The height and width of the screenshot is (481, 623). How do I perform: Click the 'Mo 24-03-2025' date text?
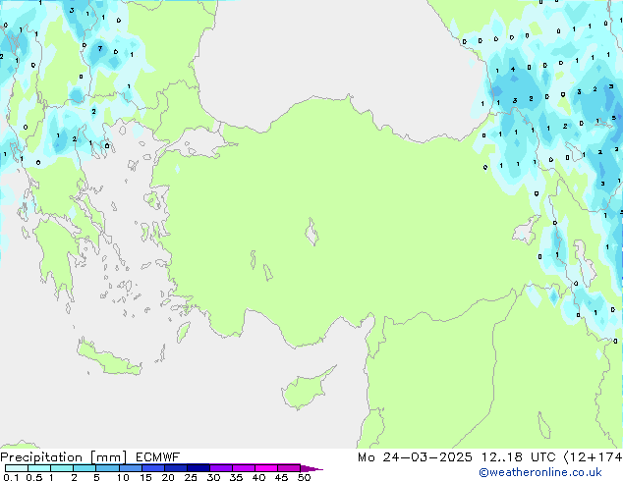[x=415, y=457]
